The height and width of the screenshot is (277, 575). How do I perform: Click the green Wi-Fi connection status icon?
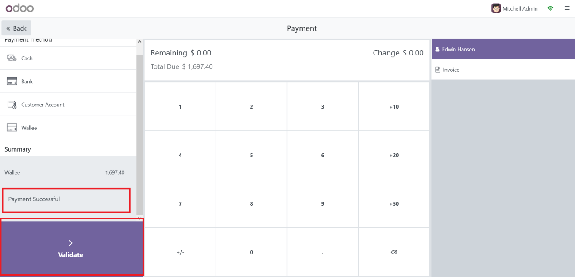tap(550, 8)
